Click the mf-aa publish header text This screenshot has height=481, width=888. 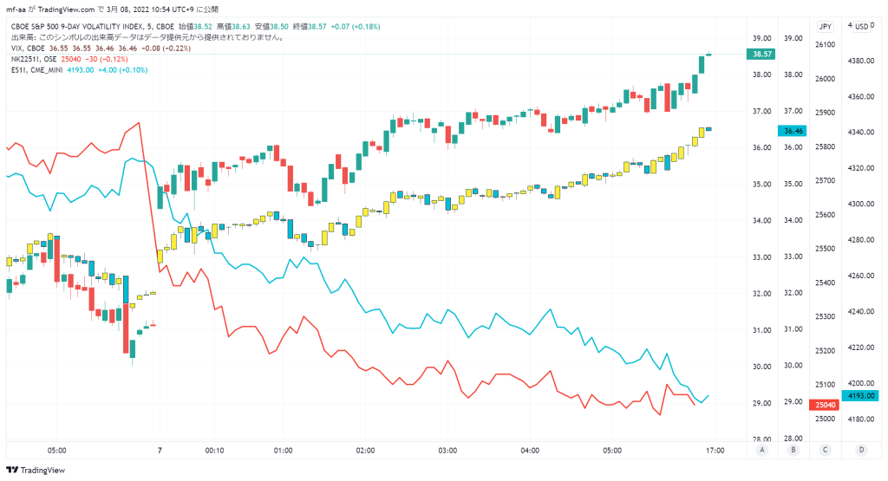click(112, 10)
